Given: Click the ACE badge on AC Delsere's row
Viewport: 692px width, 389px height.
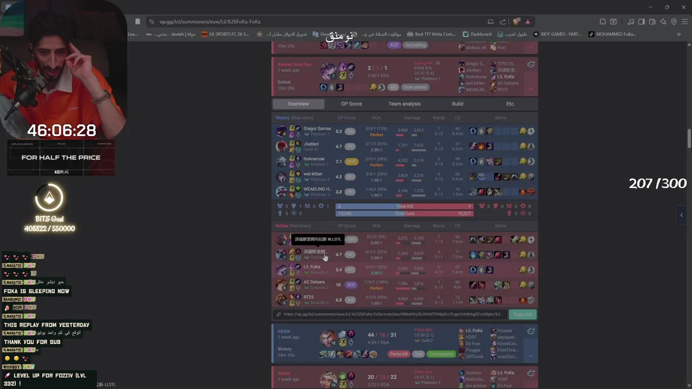Looking at the screenshot, I should [351, 285].
